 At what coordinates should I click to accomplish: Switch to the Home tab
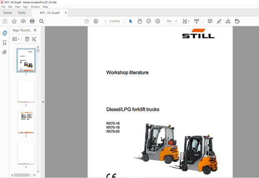pyautogui.click(x=8, y=13)
